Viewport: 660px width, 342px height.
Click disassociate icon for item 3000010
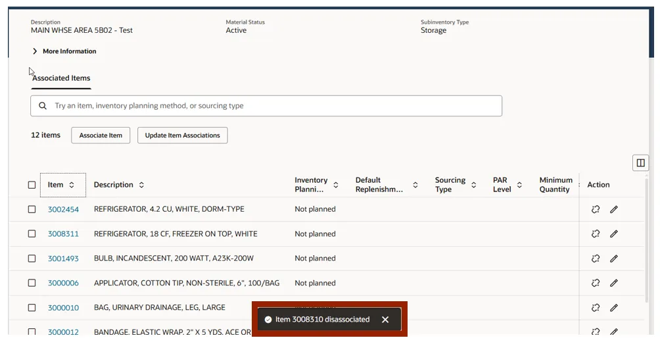[x=596, y=307]
